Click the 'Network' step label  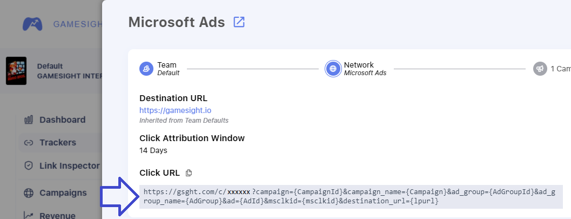coord(359,65)
